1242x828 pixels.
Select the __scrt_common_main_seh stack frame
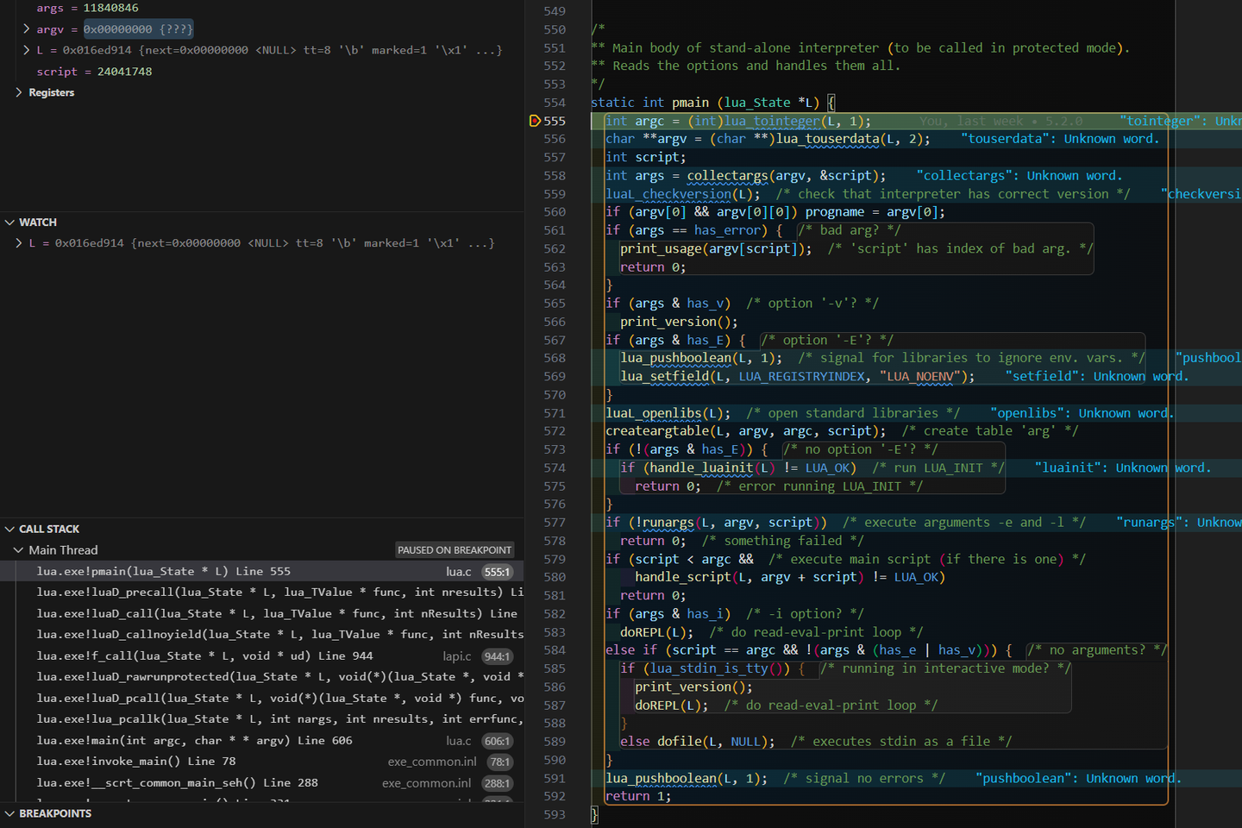click(x=262, y=783)
